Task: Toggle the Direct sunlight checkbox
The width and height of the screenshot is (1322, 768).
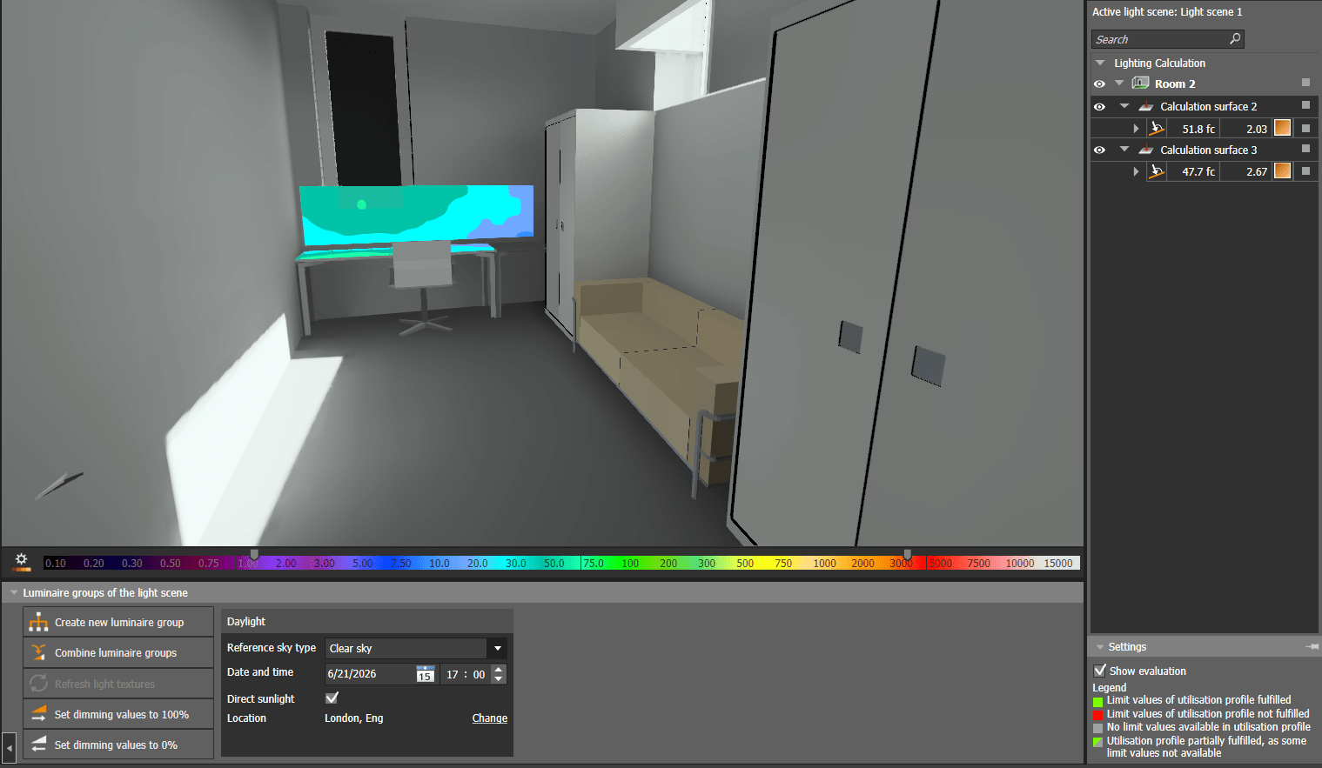Action: click(332, 698)
